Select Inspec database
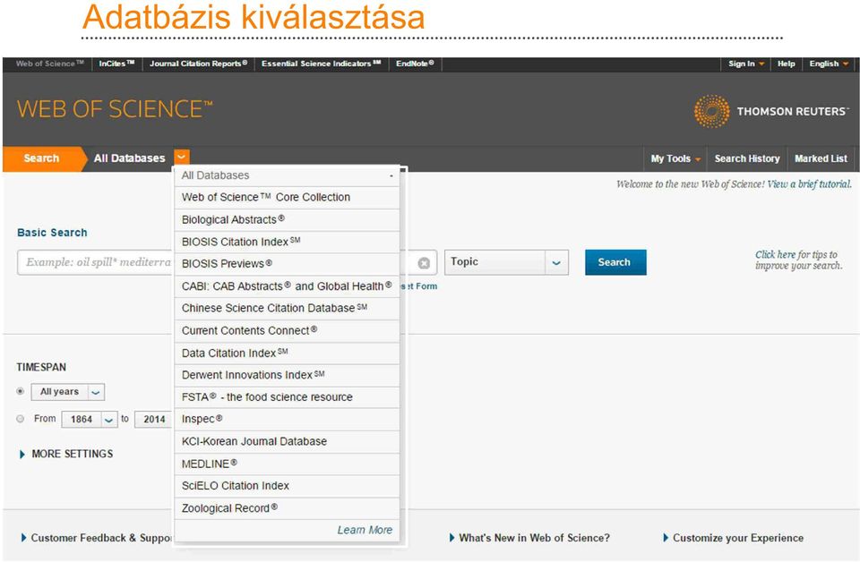 287,419
